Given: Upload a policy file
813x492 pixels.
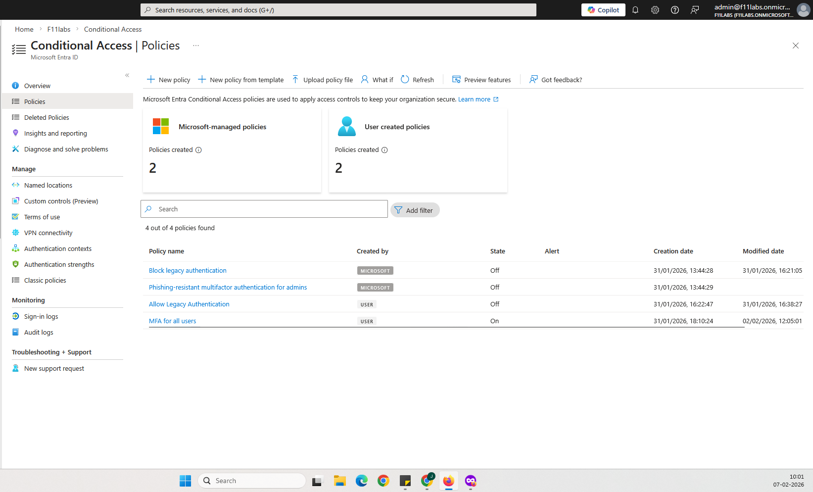Looking at the screenshot, I should coord(322,79).
